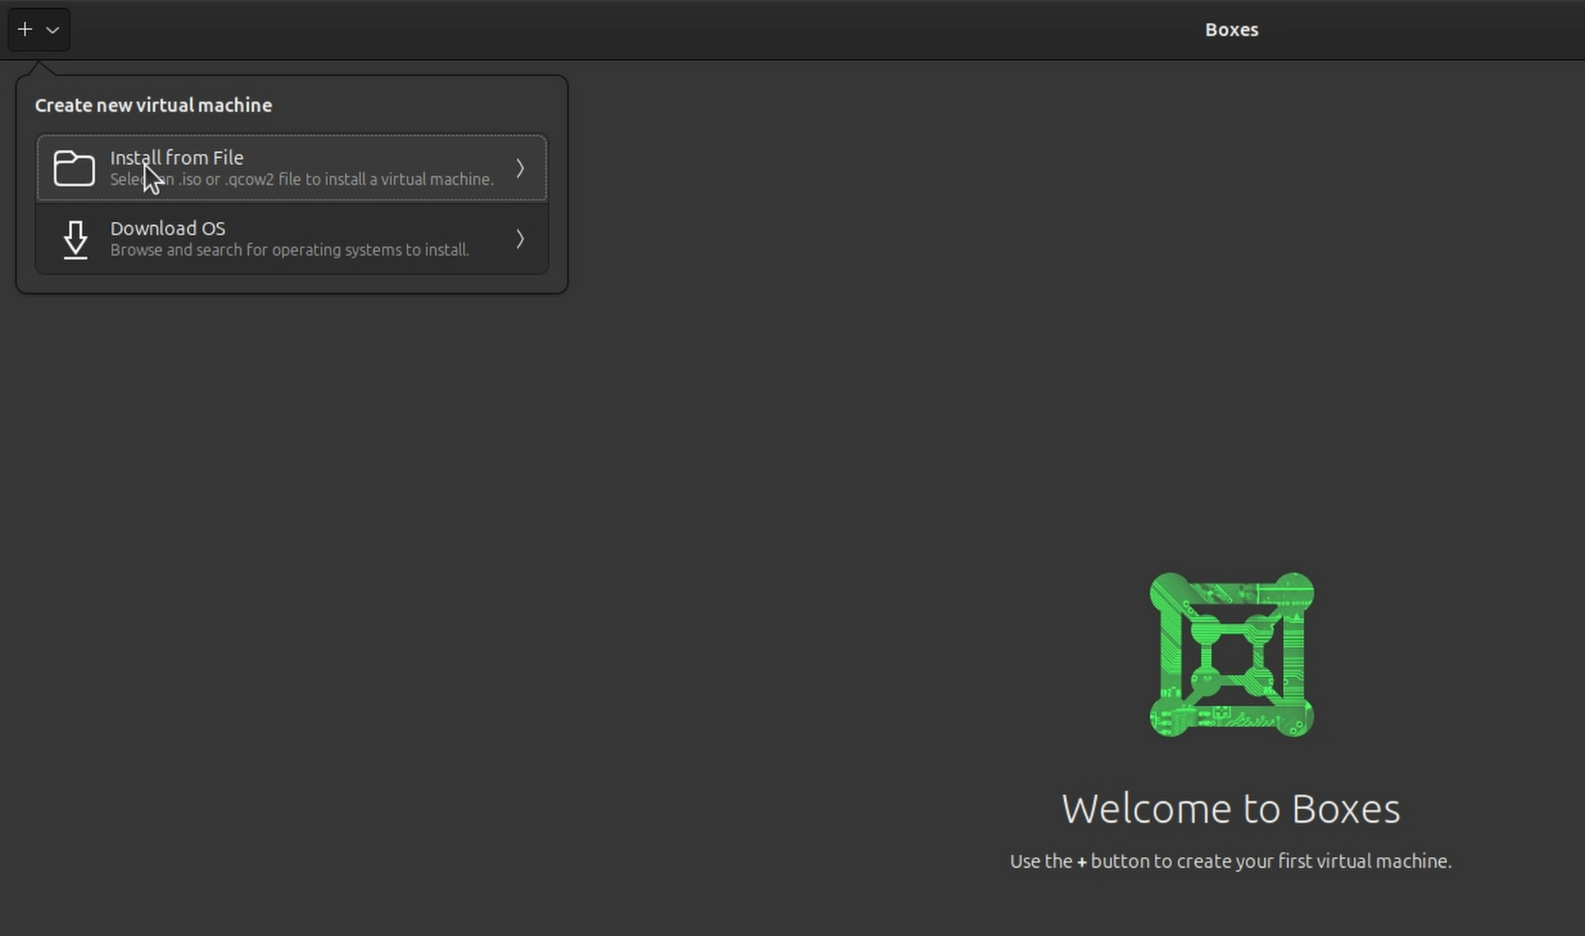Click the plus new machine button
The width and height of the screenshot is (1585, 936).
click(x=25, y=30)
